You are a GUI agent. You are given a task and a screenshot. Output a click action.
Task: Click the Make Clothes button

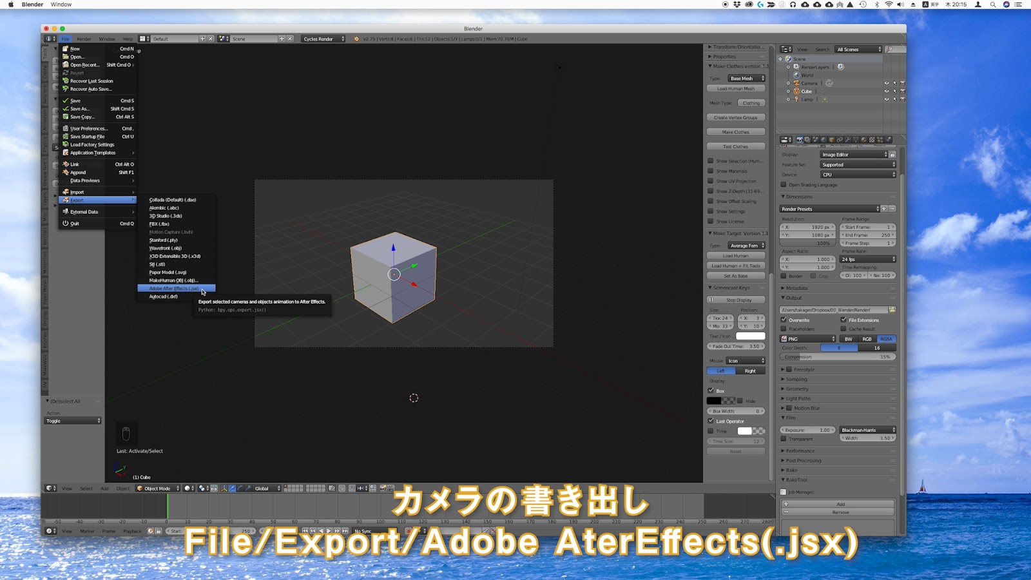pos(736,132)
